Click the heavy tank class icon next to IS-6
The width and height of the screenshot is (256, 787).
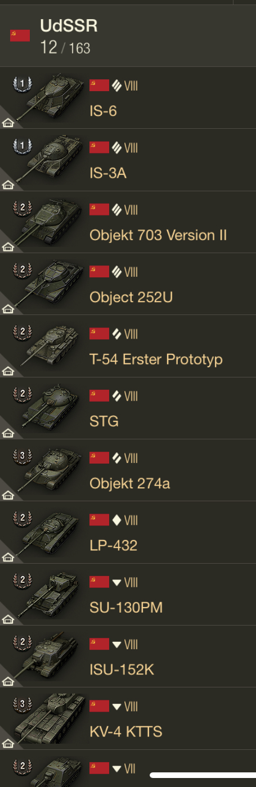116,86
